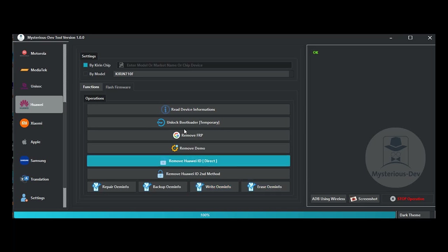Click the Repair Oeminfo button

coord(112,187)
